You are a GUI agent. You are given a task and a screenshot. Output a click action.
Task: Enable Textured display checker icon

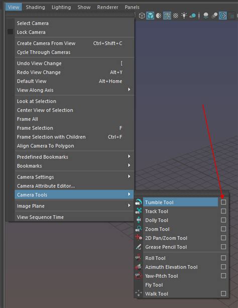176,16
